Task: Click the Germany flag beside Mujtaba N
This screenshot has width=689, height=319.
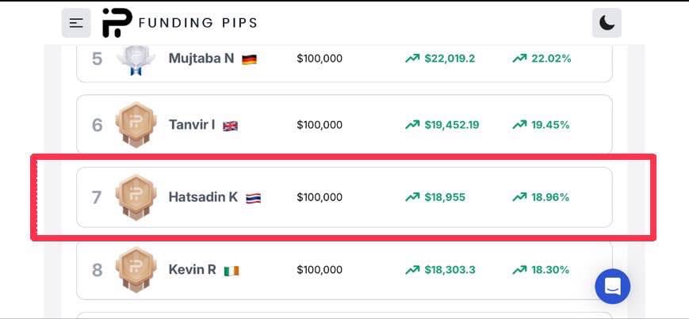Action: coord(249,59)
